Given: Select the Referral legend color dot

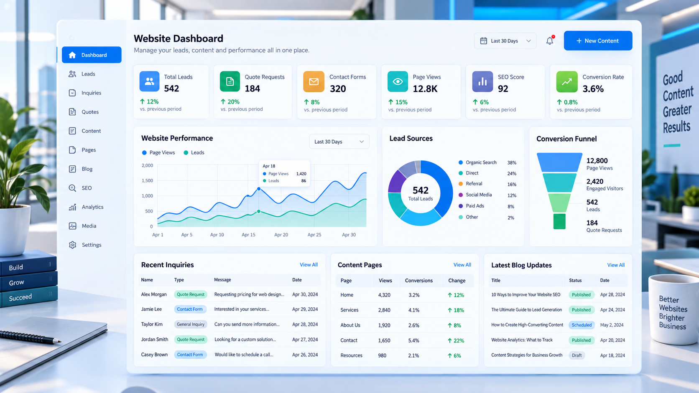Looking at the screenshot, I should point(461,184).
